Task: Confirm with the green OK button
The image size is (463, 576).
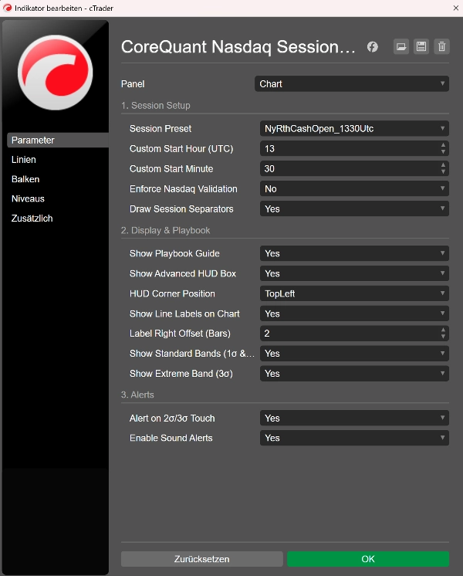Action: click(x=368, y=559)
